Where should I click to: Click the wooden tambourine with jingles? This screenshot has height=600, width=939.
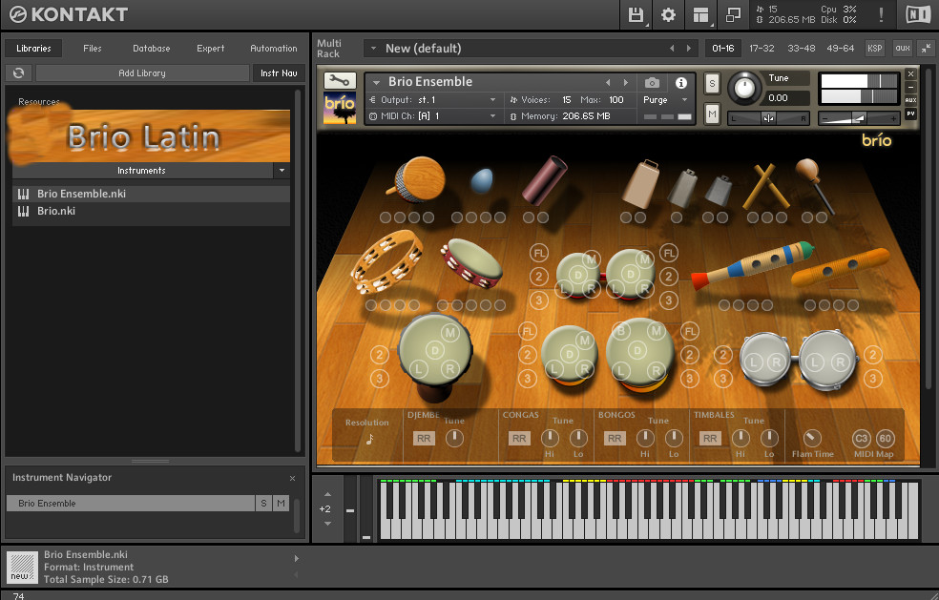coord(387,262)
